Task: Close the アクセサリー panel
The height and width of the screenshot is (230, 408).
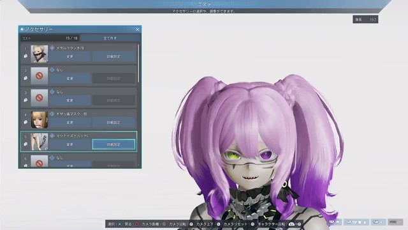Action: (138, 29)
